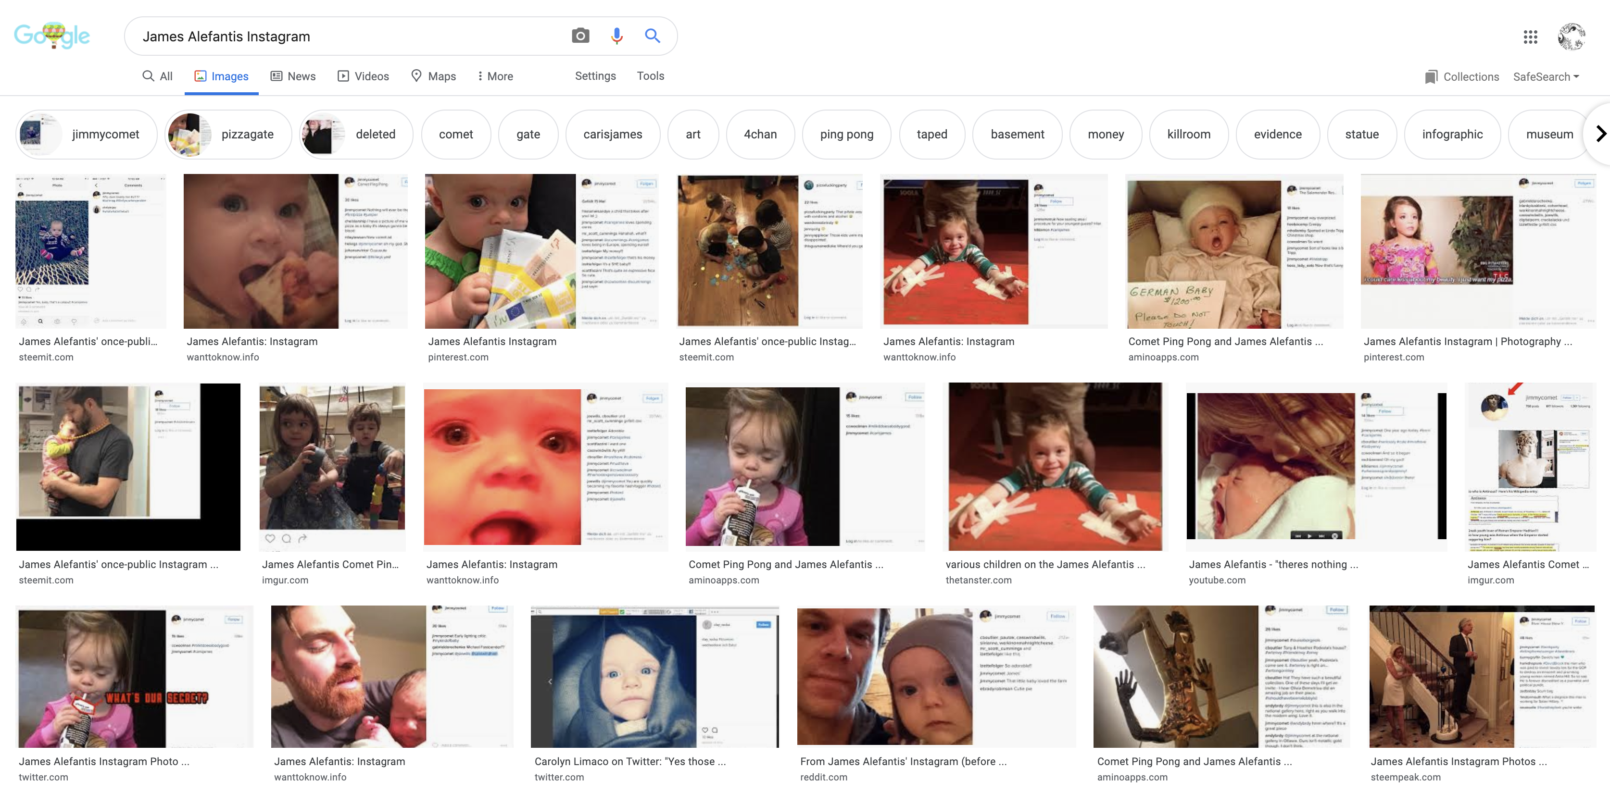Click the Google logo

coord(52,36)
